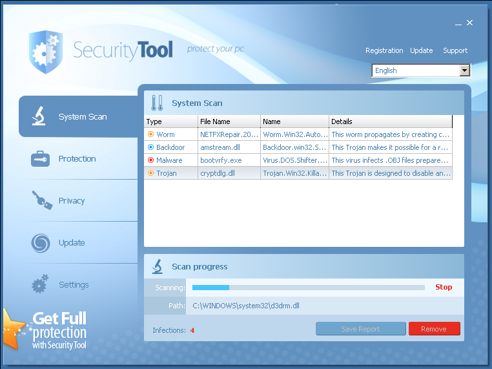
Task: Click the briefcase Protection icon
Action: (40, 158)
